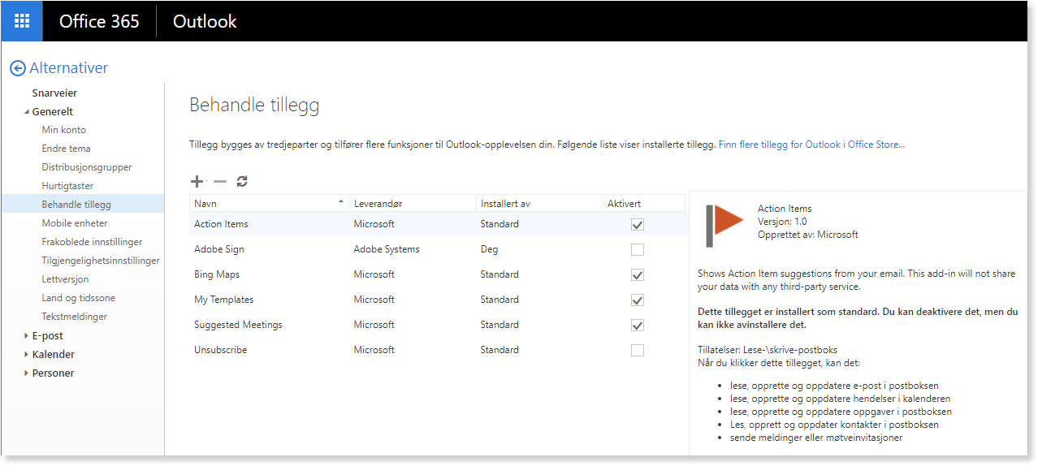Image resolution: width=1038 pixels, height=466 pixels.
Task: Click the Deg installed-by cell
Action: (x=489, y=249)
